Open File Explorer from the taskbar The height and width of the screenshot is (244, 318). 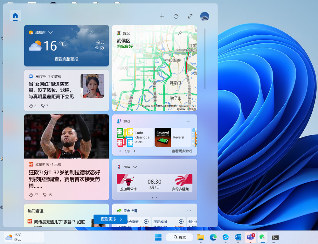point(201,237)
